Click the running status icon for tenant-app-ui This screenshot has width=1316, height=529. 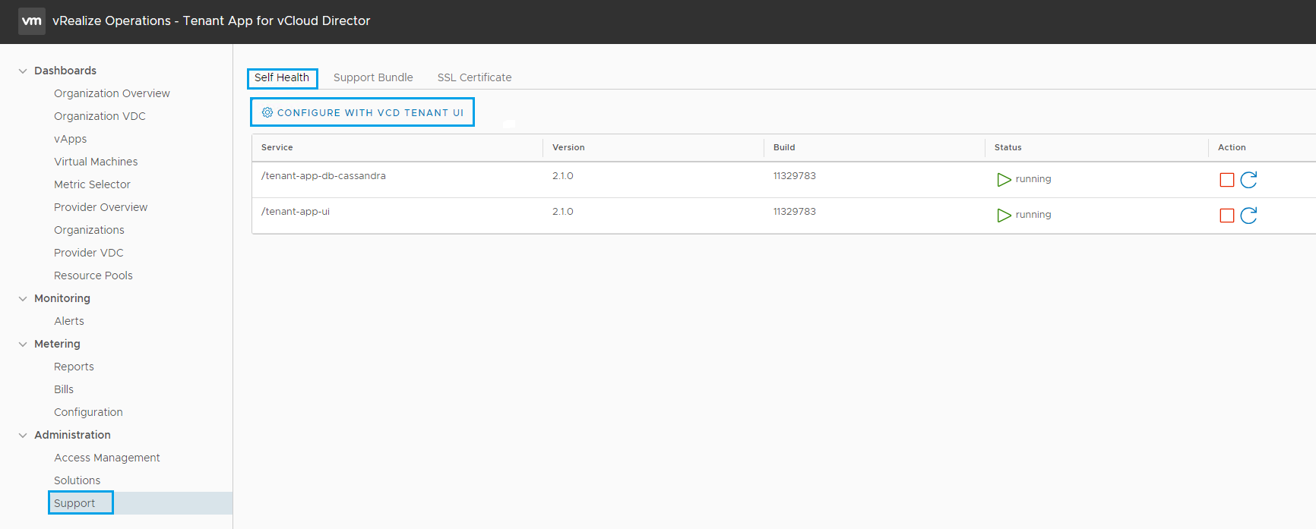coord(1004,216)
